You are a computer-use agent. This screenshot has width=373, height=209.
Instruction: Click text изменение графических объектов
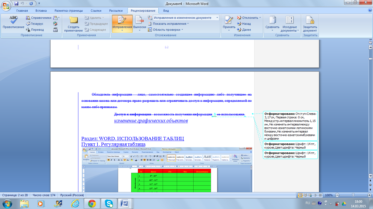tap(151, 121)
